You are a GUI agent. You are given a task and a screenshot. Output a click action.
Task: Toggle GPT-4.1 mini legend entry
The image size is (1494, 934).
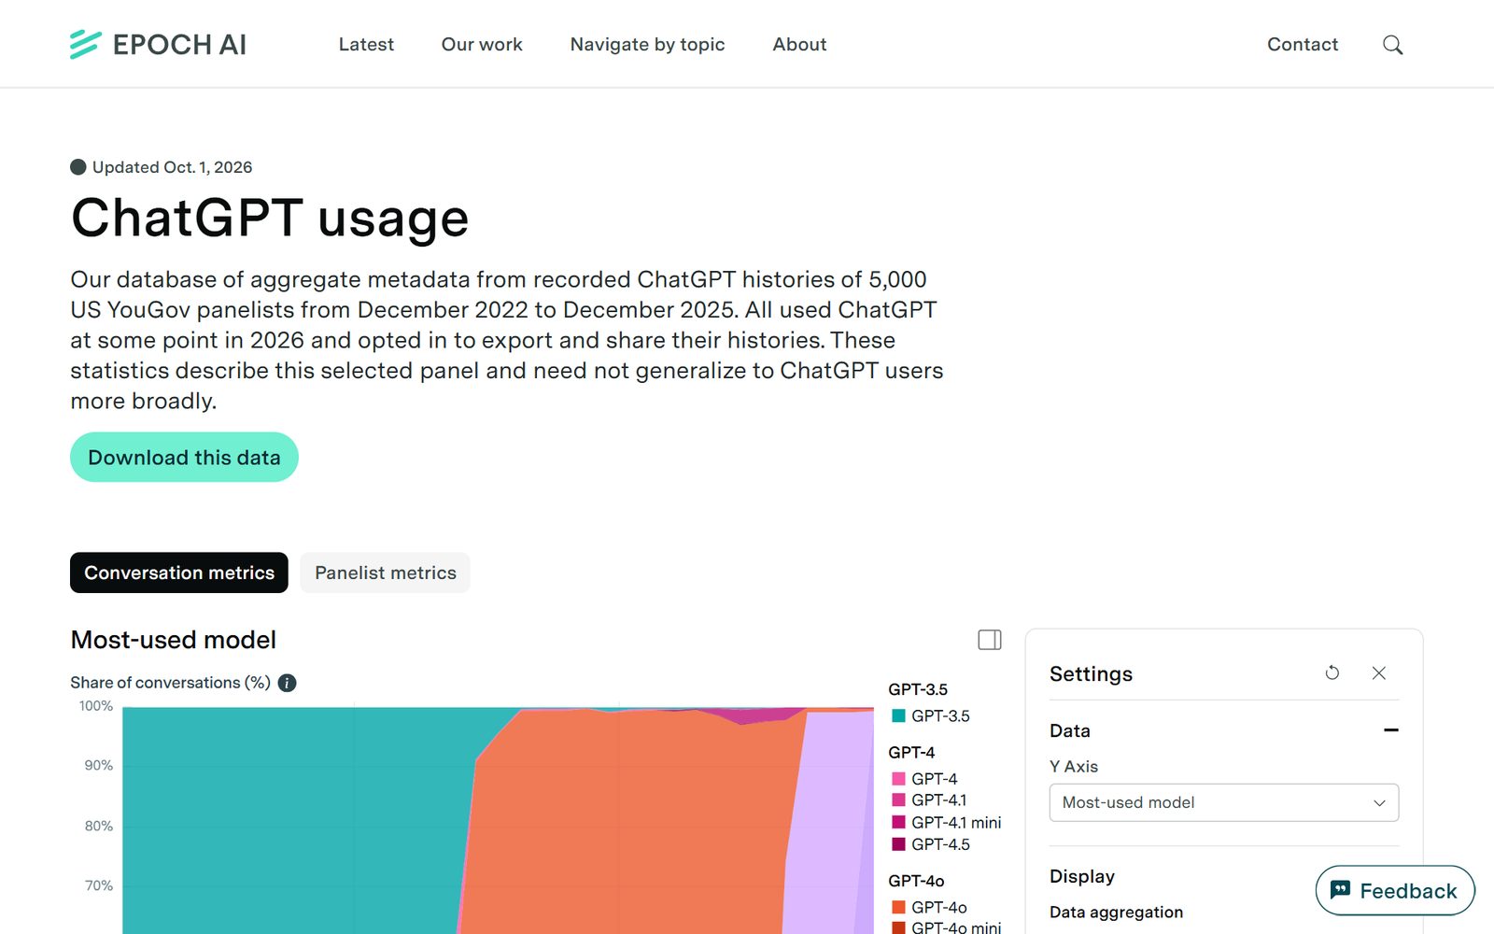click(946, 822)
